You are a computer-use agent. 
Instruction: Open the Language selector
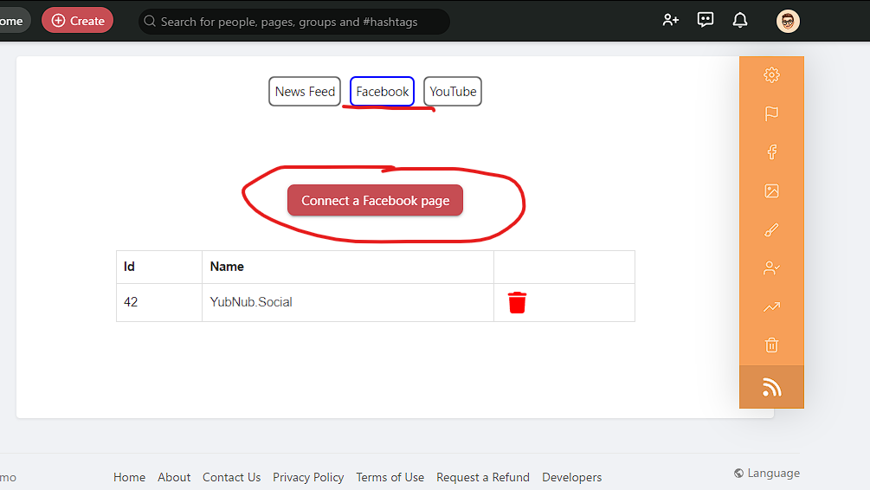coord(767,474)
